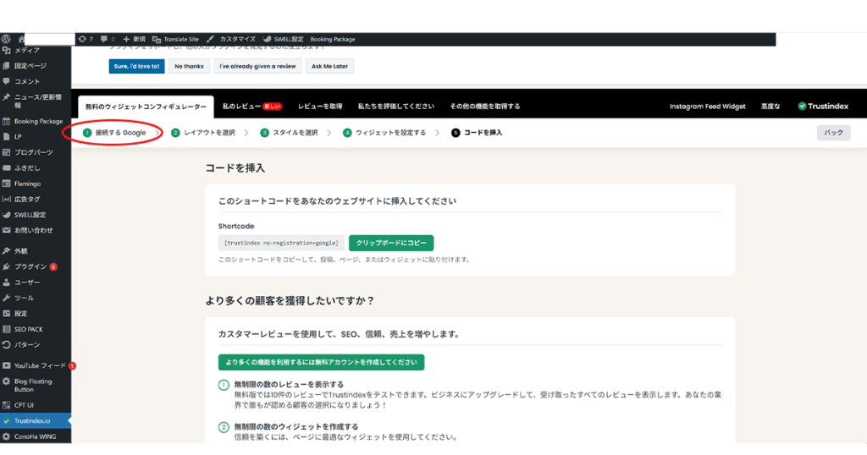Screen dimensions: 867x455
Task: Go to step 3 スタイルを選択
Action: (x=289, y=133)
